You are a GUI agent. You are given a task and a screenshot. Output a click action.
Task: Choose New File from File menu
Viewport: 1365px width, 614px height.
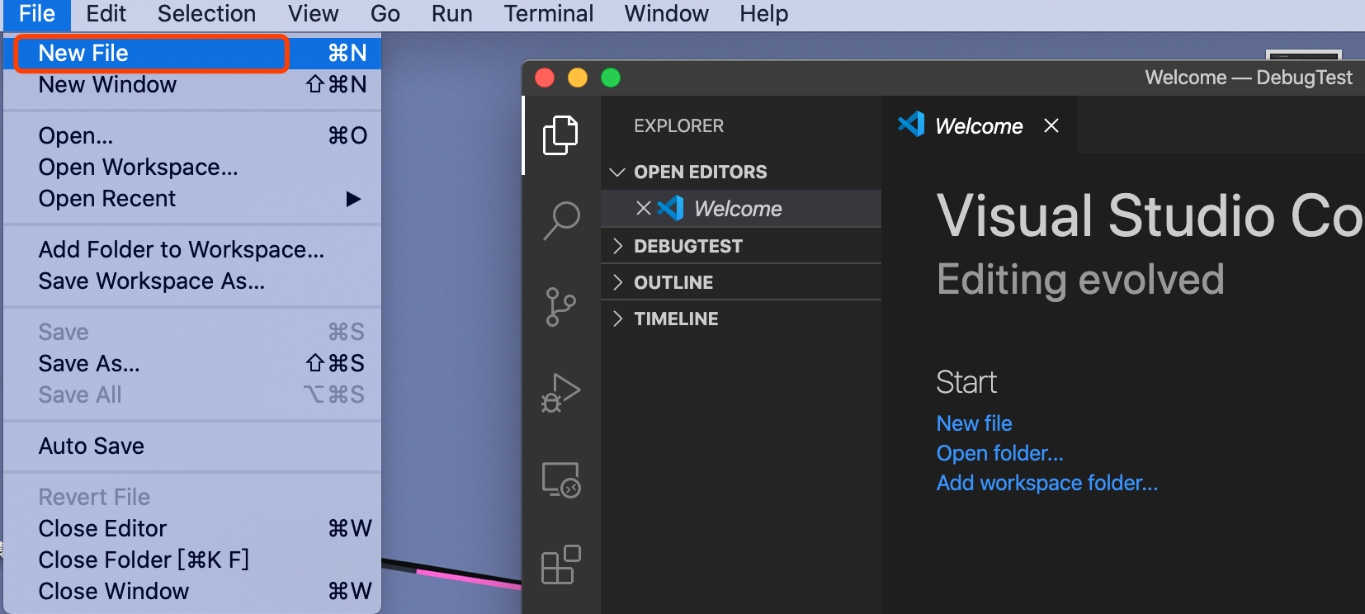[192, 53]
